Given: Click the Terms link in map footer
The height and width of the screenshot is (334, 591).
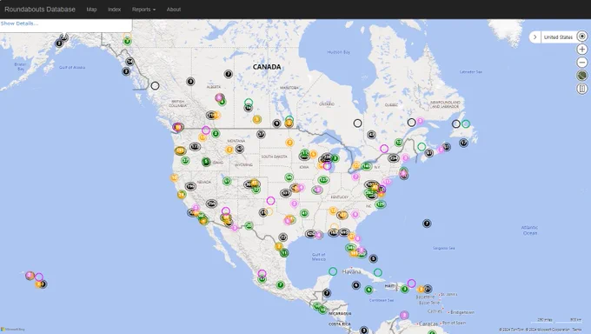Looking at the screenshot, I should pyautogui.click(x=577, y=330).
